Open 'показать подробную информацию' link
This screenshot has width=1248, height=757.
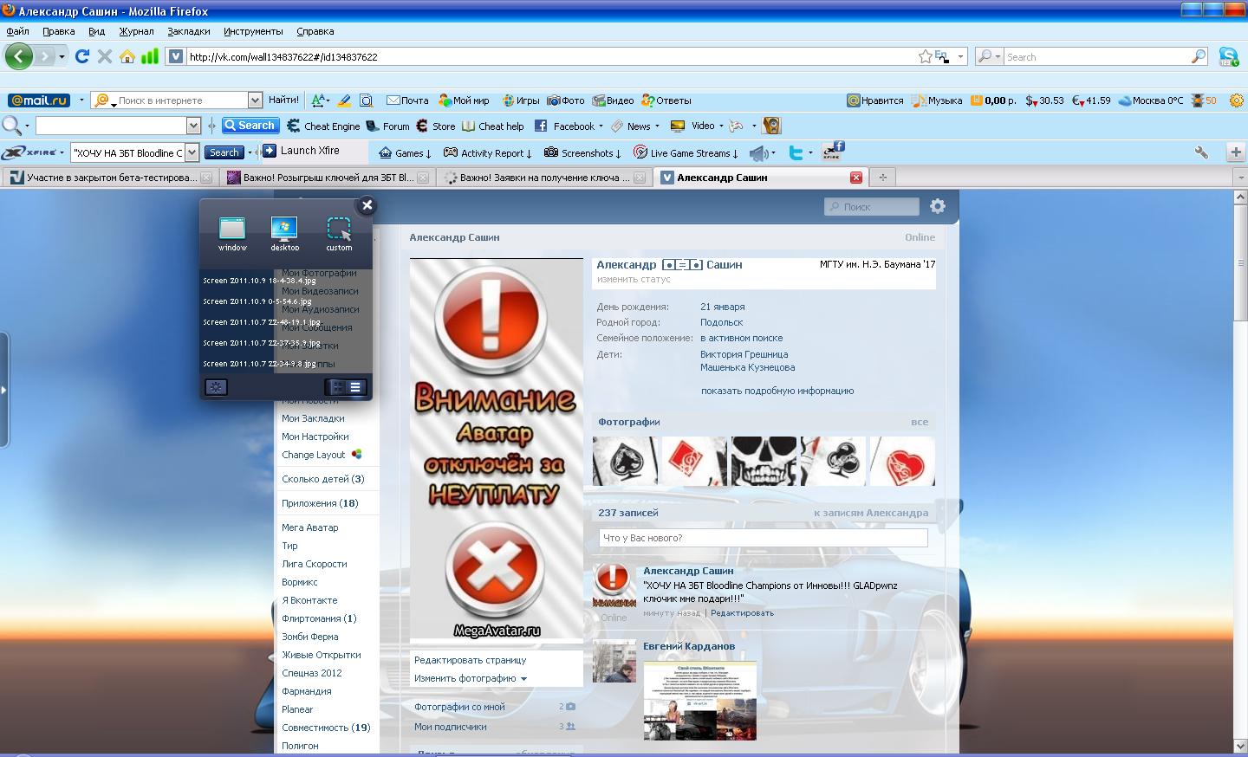[777, 391]
